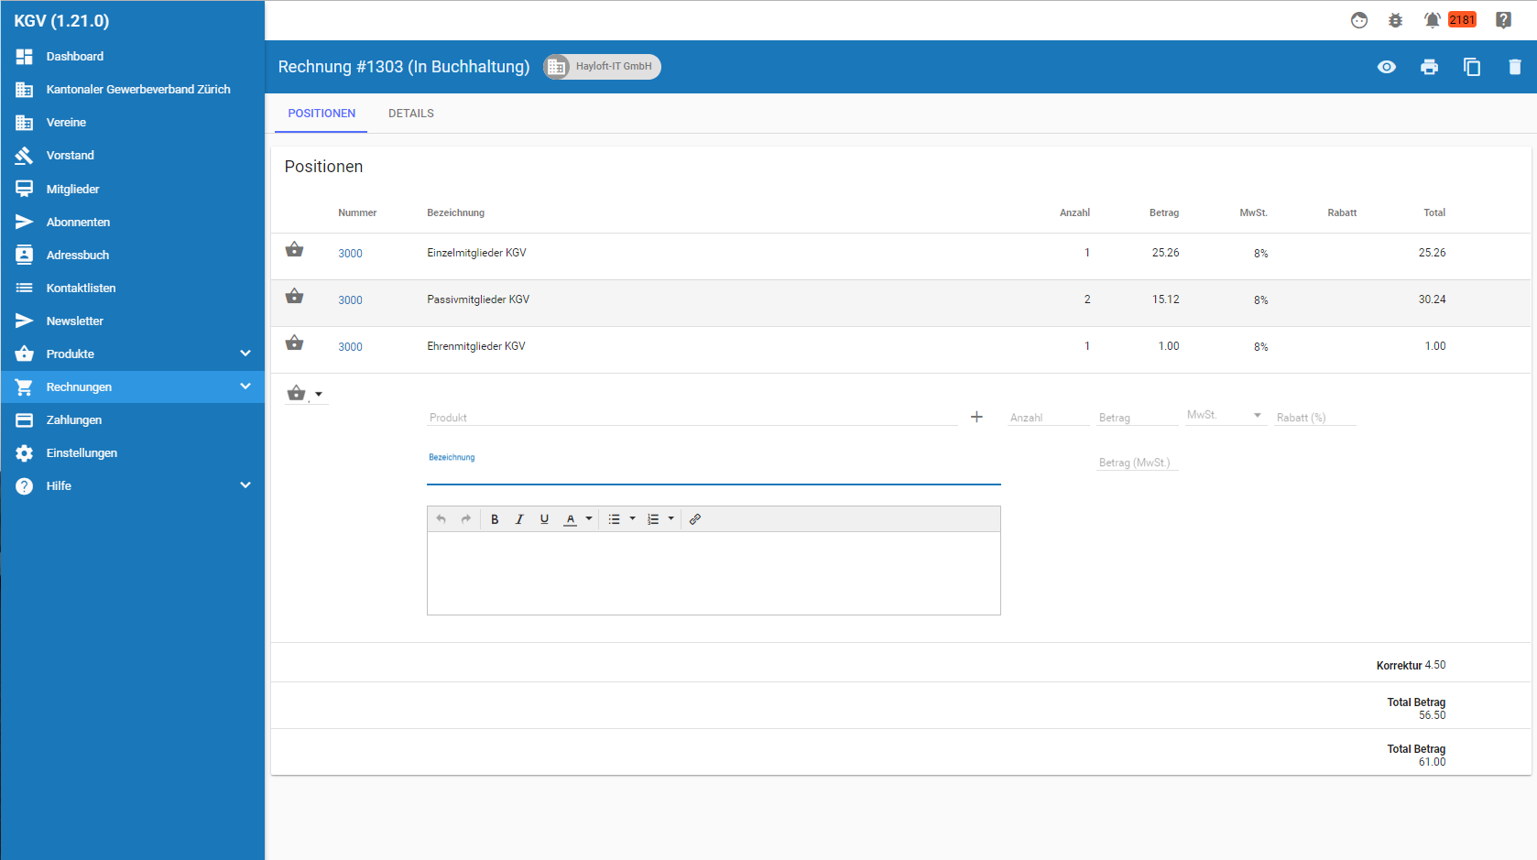This screenshot has height=860, width=1537.
Task: Open the MwSt. dropdown
Action: tap(1225, 416)
